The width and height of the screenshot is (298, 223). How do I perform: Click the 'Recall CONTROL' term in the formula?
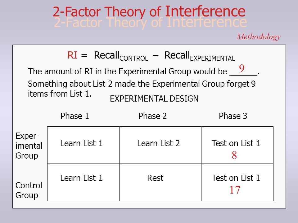pos(121,56)
